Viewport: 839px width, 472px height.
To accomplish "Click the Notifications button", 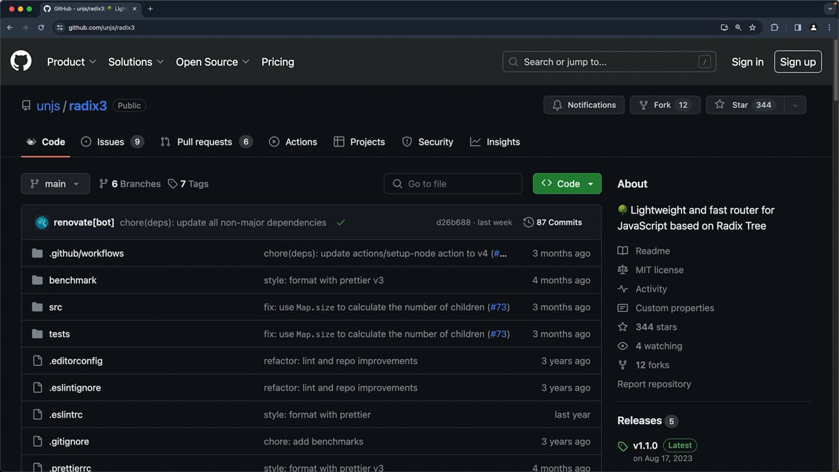I will (x=584, y=105).
